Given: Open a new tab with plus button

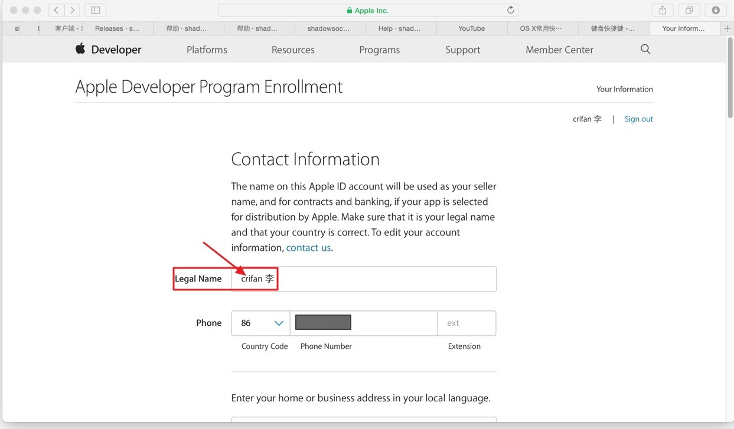Looking at the screenshot, I should (727, 28).
